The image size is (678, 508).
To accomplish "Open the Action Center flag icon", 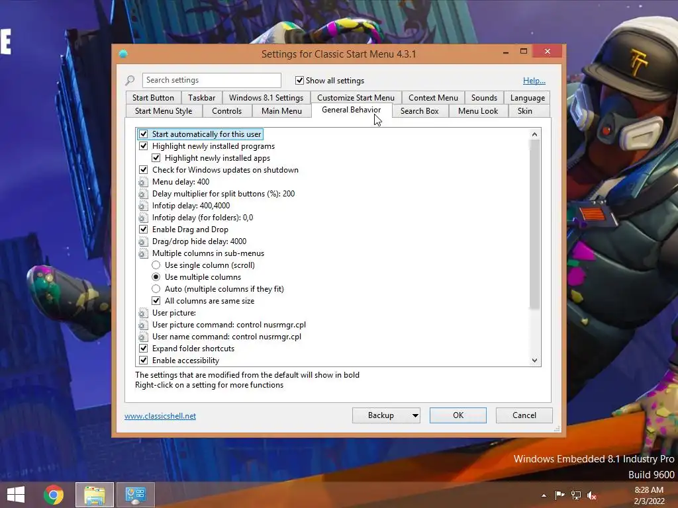I will click(x=560, y=495).
